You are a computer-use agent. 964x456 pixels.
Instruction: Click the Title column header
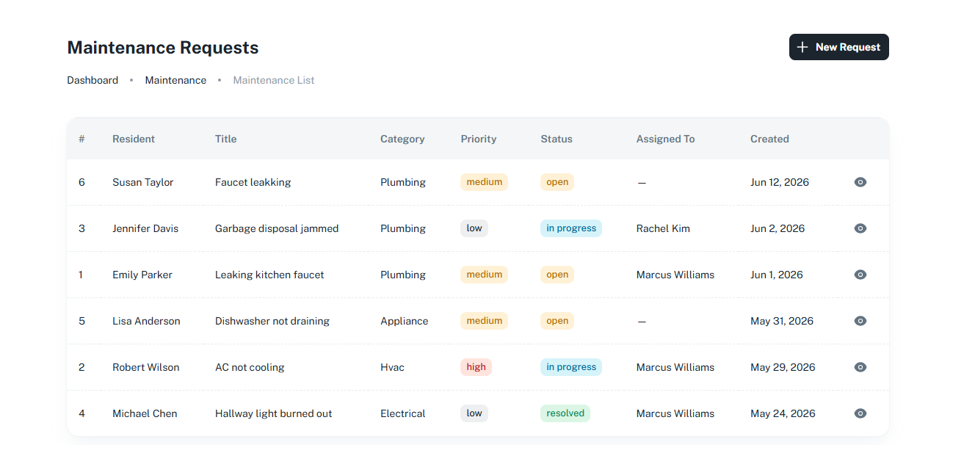click(x=225, y=139)
